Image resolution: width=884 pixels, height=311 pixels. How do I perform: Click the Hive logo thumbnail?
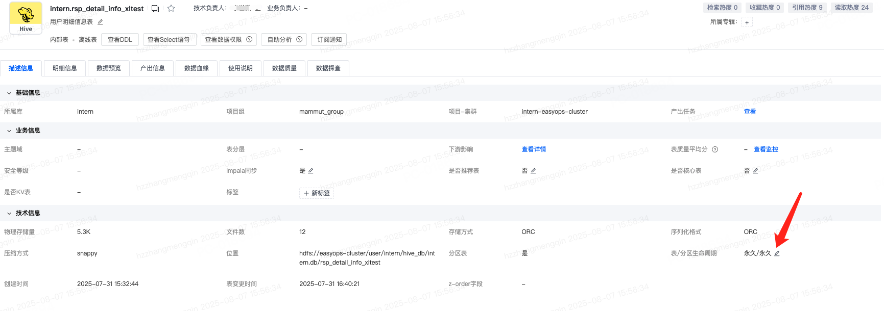click(x=26, y=18)
